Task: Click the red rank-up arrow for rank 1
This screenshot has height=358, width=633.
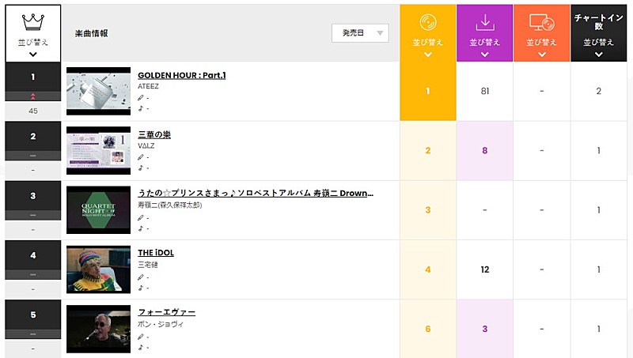Action: click(x=33, y=96)
